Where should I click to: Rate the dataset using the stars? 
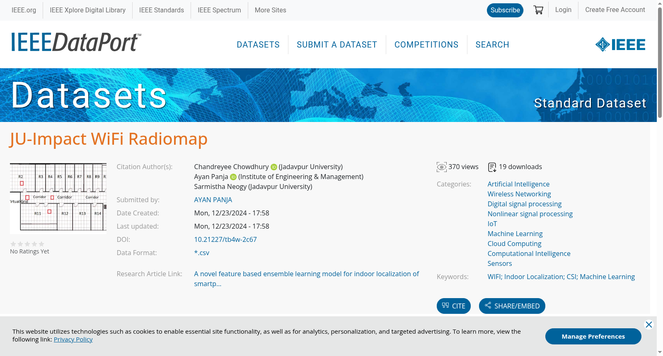[27, 244]
